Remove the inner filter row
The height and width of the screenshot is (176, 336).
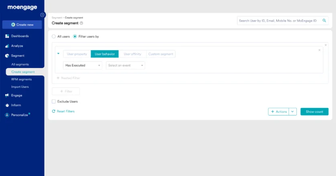click(x=319, y=50)
